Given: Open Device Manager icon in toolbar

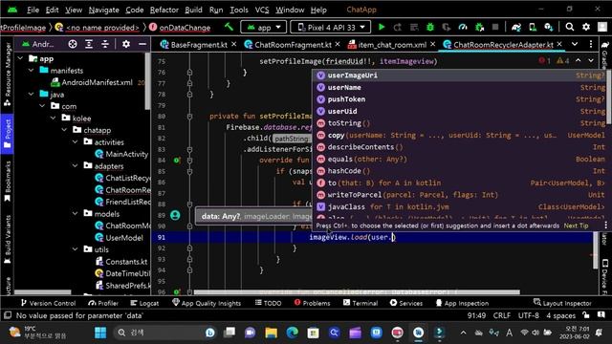Looking at the screenshot, I should [x=533, y=27].
